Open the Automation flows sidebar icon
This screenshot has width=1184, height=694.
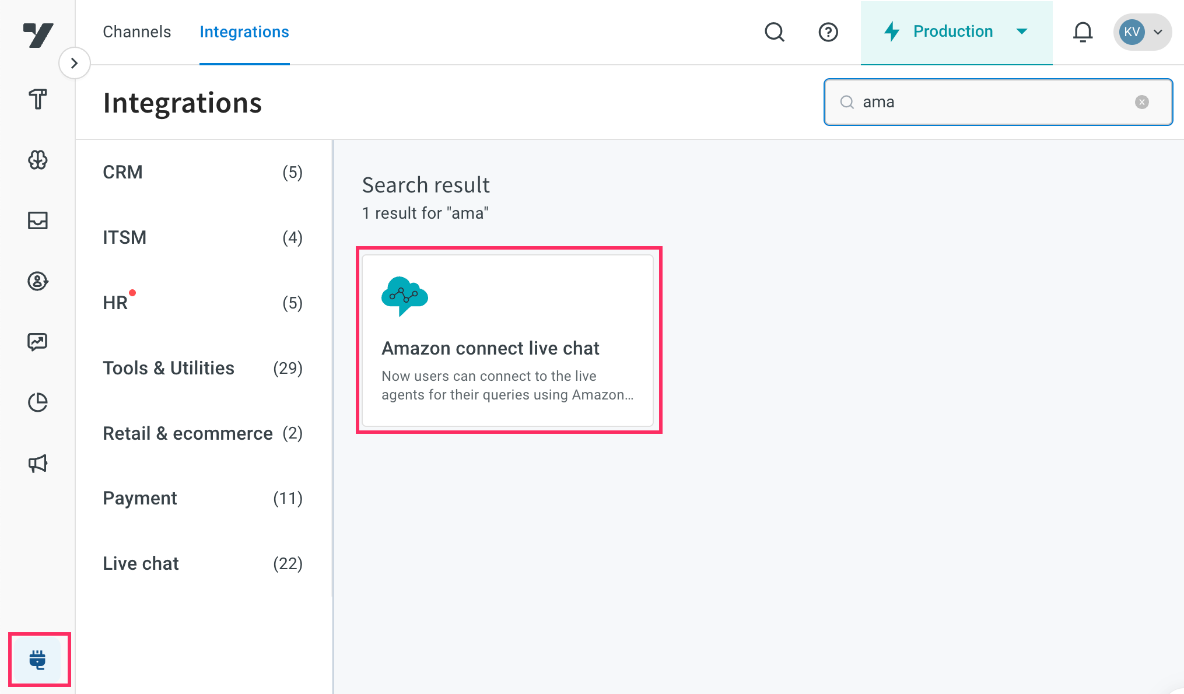coord(38,99)
